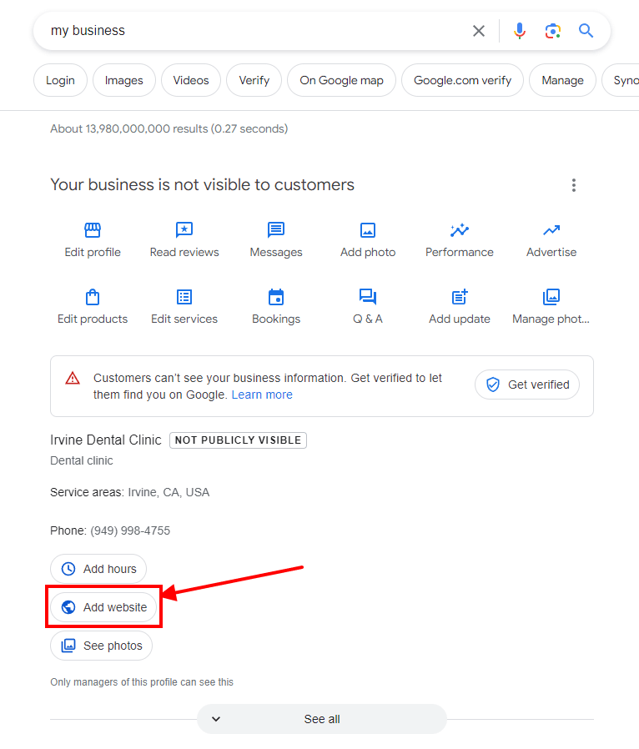Clear the search query with the X
The image size is (639, 749).
(x=478, y=30)
